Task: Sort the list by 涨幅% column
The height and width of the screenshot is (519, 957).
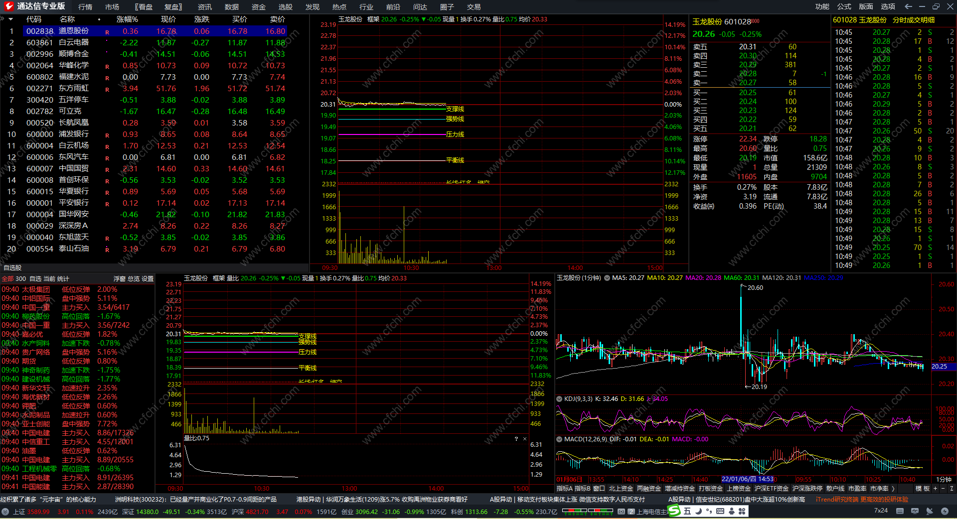Action: pos(127,19)
